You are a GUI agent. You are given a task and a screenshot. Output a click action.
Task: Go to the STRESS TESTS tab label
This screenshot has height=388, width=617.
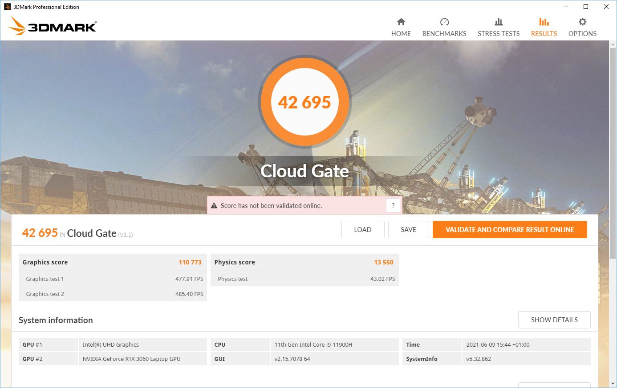click(x=499, y=34)
